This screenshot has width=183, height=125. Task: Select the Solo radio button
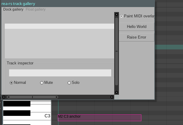point(69,83)
